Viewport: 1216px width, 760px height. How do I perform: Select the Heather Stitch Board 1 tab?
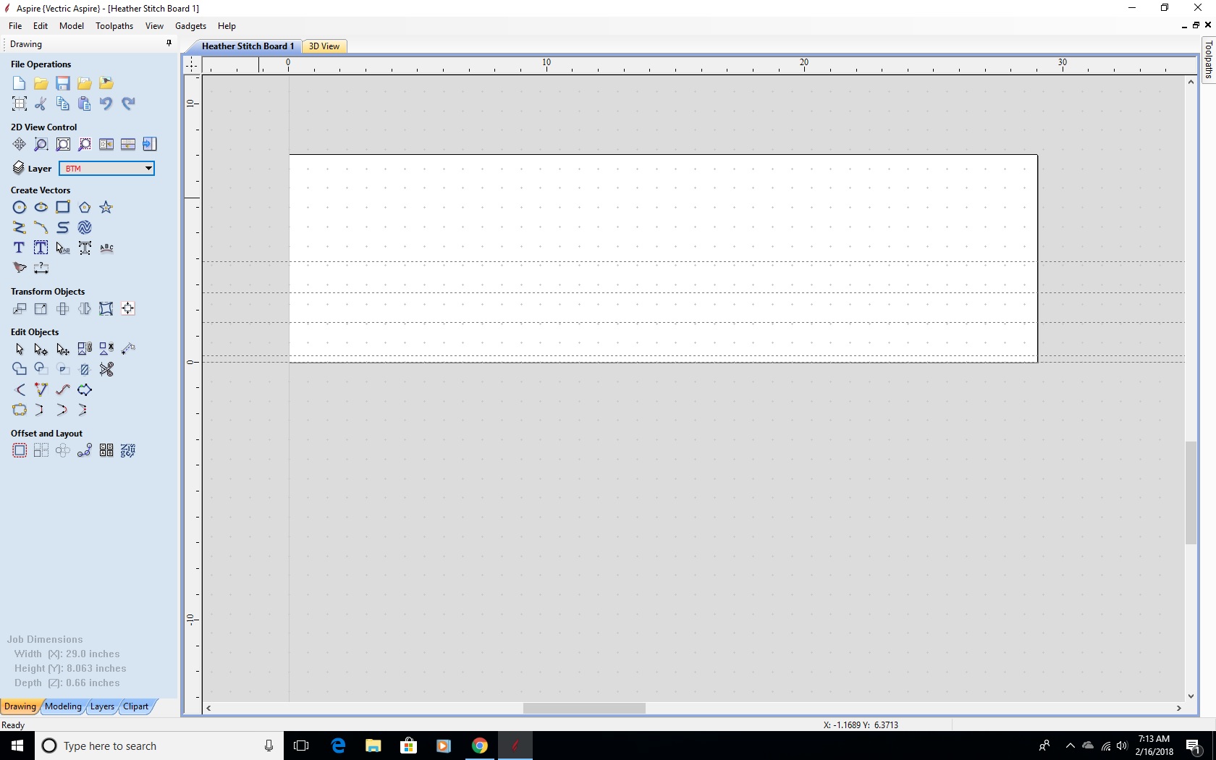click(248, 46)
